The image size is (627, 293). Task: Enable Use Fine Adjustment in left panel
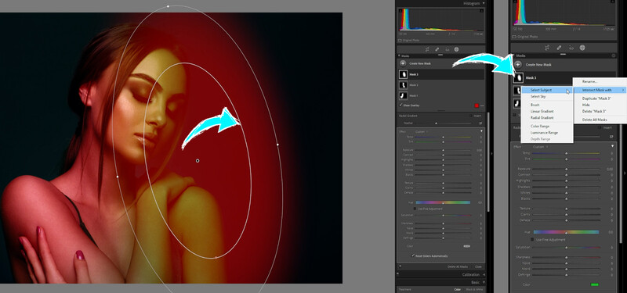(x=415, y=209)
